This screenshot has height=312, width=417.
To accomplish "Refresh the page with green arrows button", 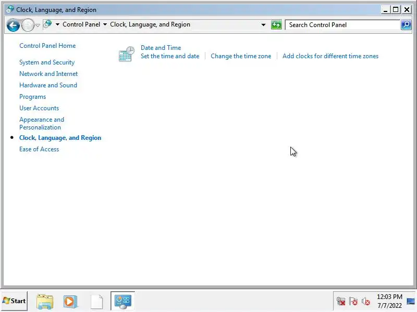I will (276, 25).
